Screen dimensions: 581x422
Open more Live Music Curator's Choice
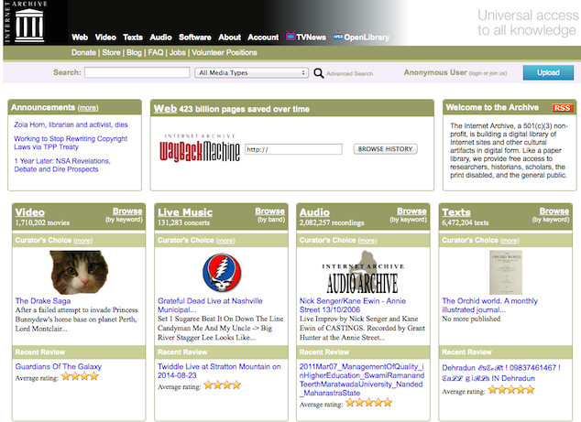(x=225, y=241)
